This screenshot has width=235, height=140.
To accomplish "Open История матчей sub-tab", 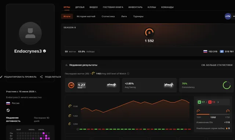I will 86,16.
